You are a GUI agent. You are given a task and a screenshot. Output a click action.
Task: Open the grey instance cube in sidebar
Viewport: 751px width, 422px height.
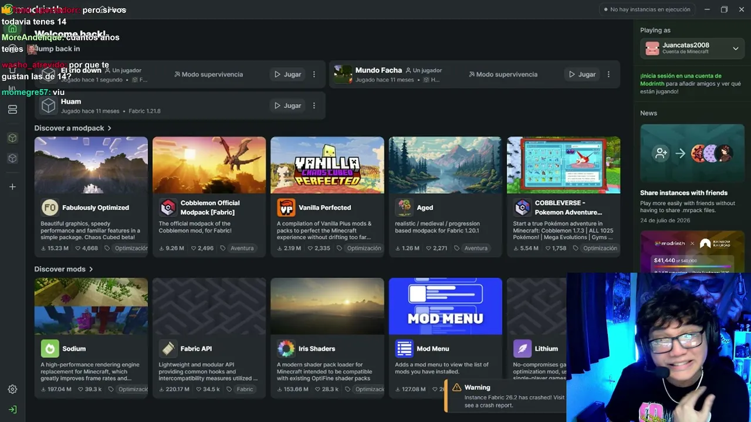click(12, 158)
